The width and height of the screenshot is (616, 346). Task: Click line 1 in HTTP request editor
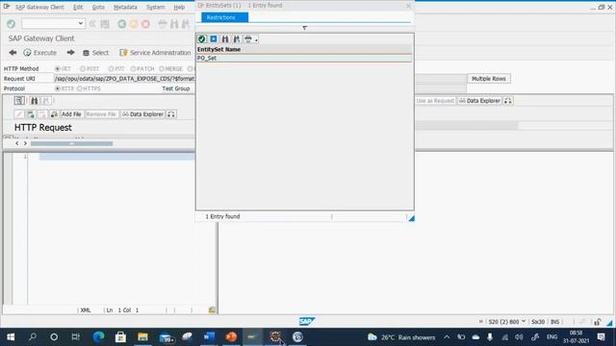coord(116,157)
